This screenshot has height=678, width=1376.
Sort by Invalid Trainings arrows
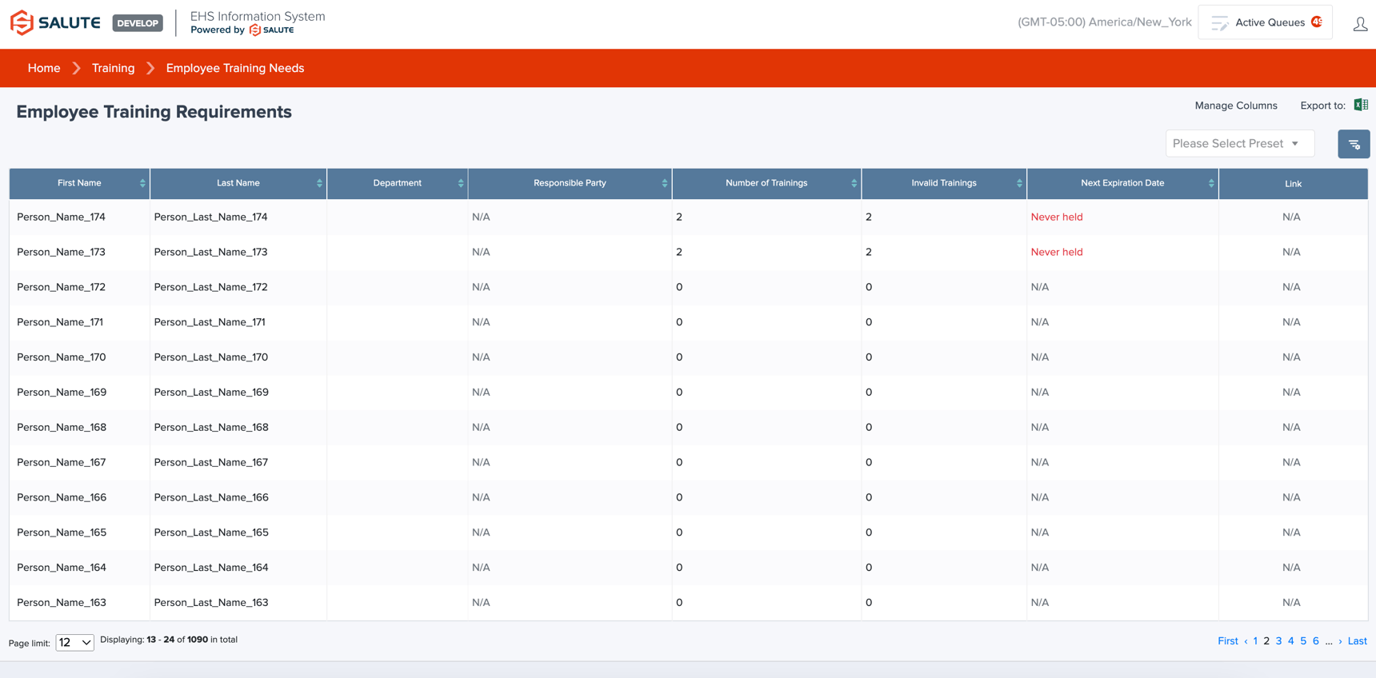1018,183
